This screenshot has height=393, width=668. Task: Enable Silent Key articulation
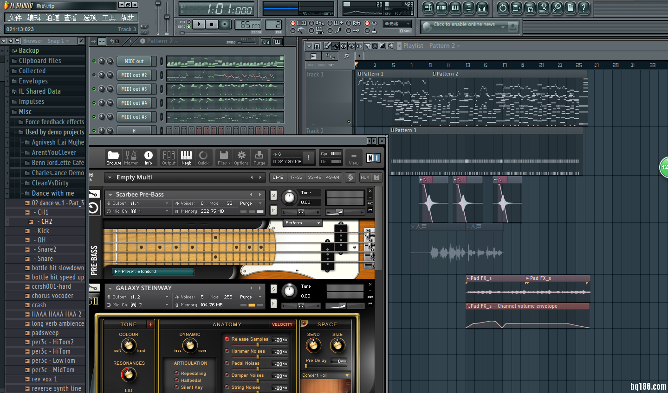pos(177,387)
